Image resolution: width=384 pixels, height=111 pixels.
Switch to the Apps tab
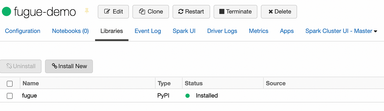pyautogui.click(x=287, y=31)
